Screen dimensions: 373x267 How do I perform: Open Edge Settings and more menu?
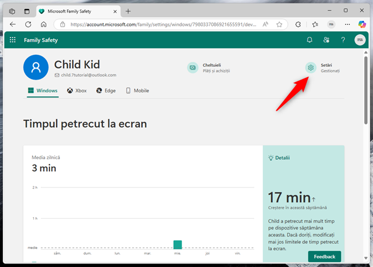tap(347, 24)
